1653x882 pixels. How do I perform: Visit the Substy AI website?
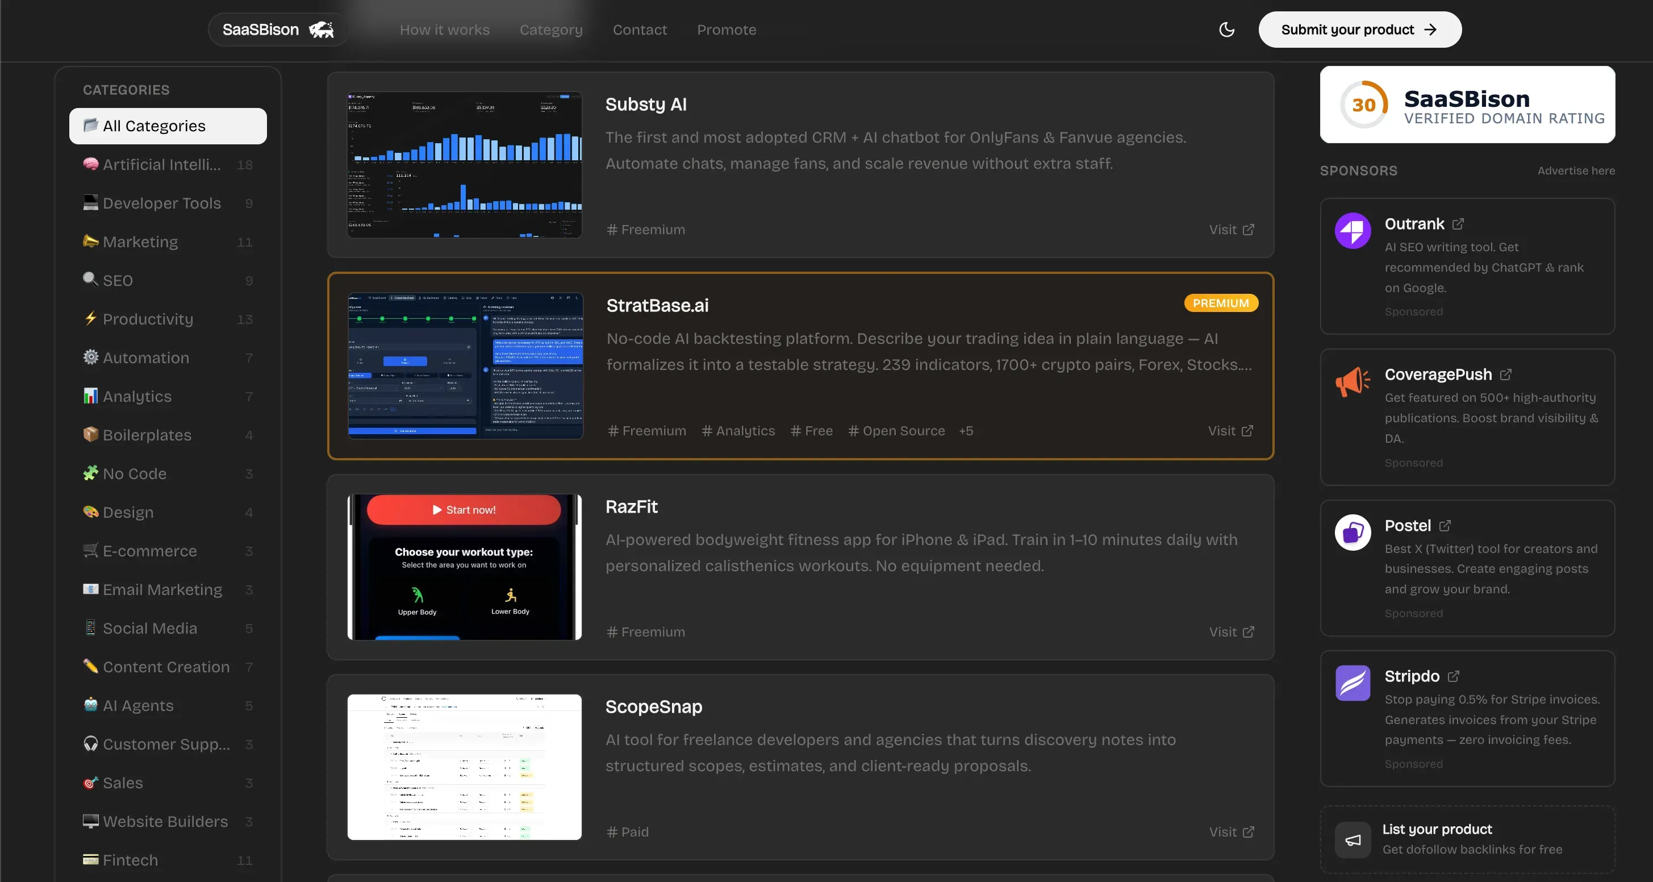[1231, 230]
